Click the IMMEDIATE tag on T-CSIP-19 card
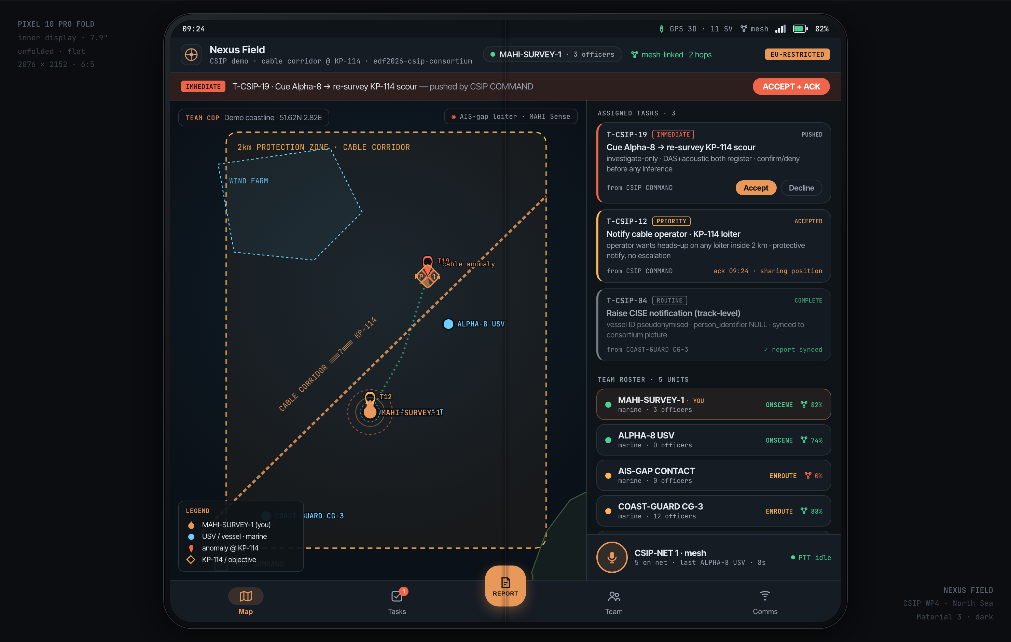This screenshot has height=642, width=1011. click(673, 134)
